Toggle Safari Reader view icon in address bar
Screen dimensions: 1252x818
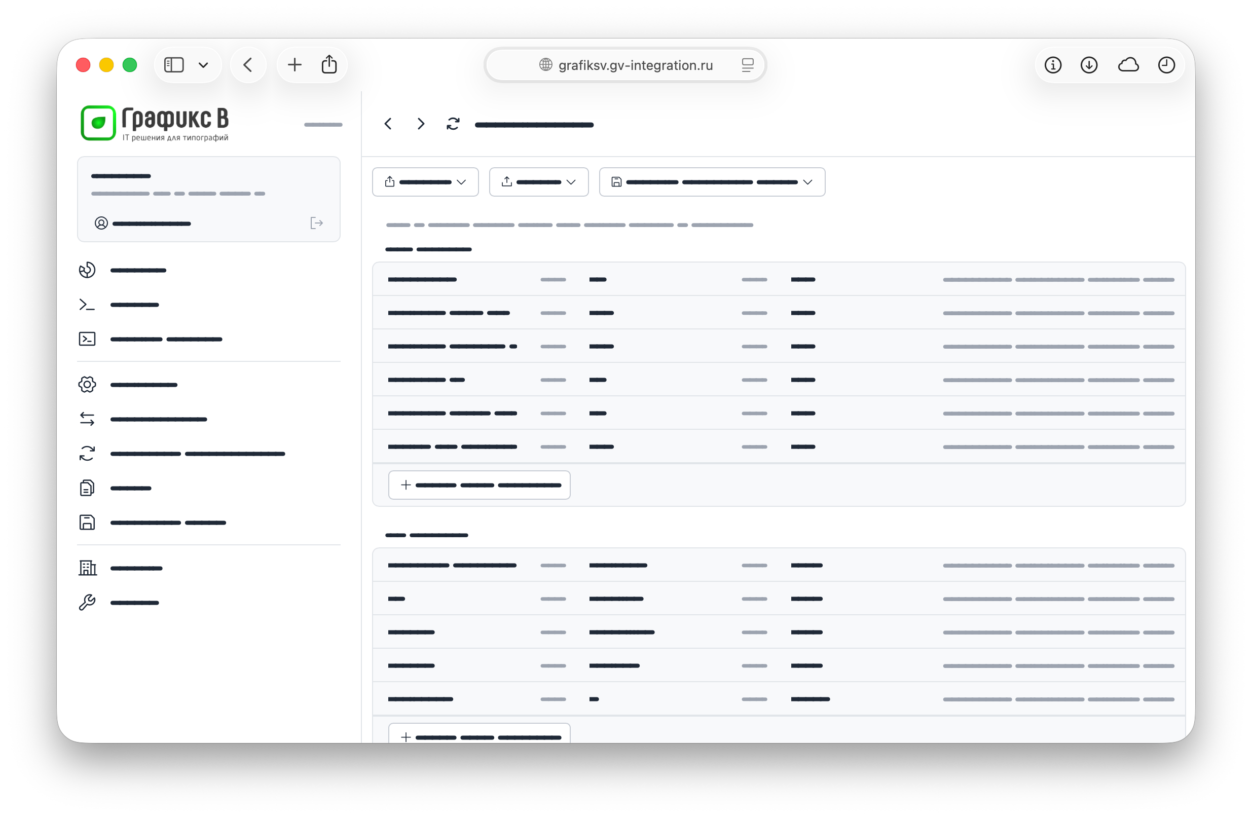coord(748,65)
